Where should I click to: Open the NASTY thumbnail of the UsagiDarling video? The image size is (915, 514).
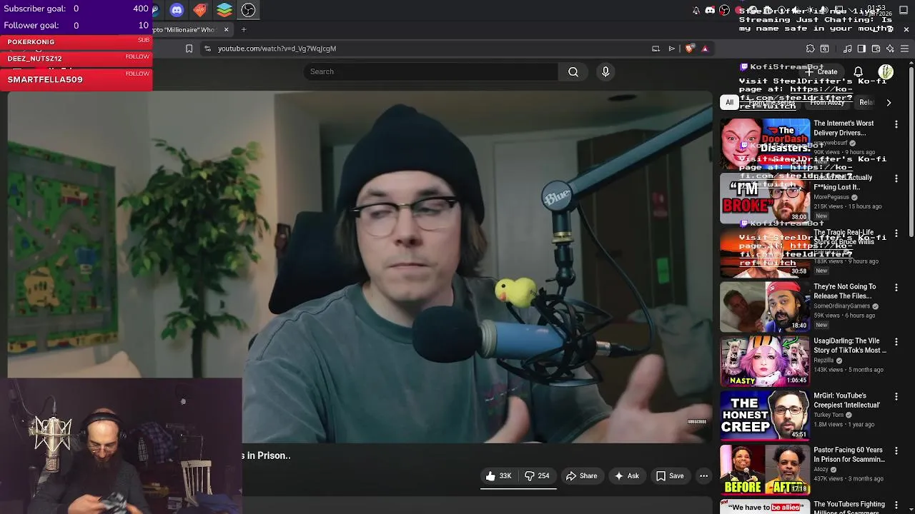pyautogui.click(x=765, y=361)
